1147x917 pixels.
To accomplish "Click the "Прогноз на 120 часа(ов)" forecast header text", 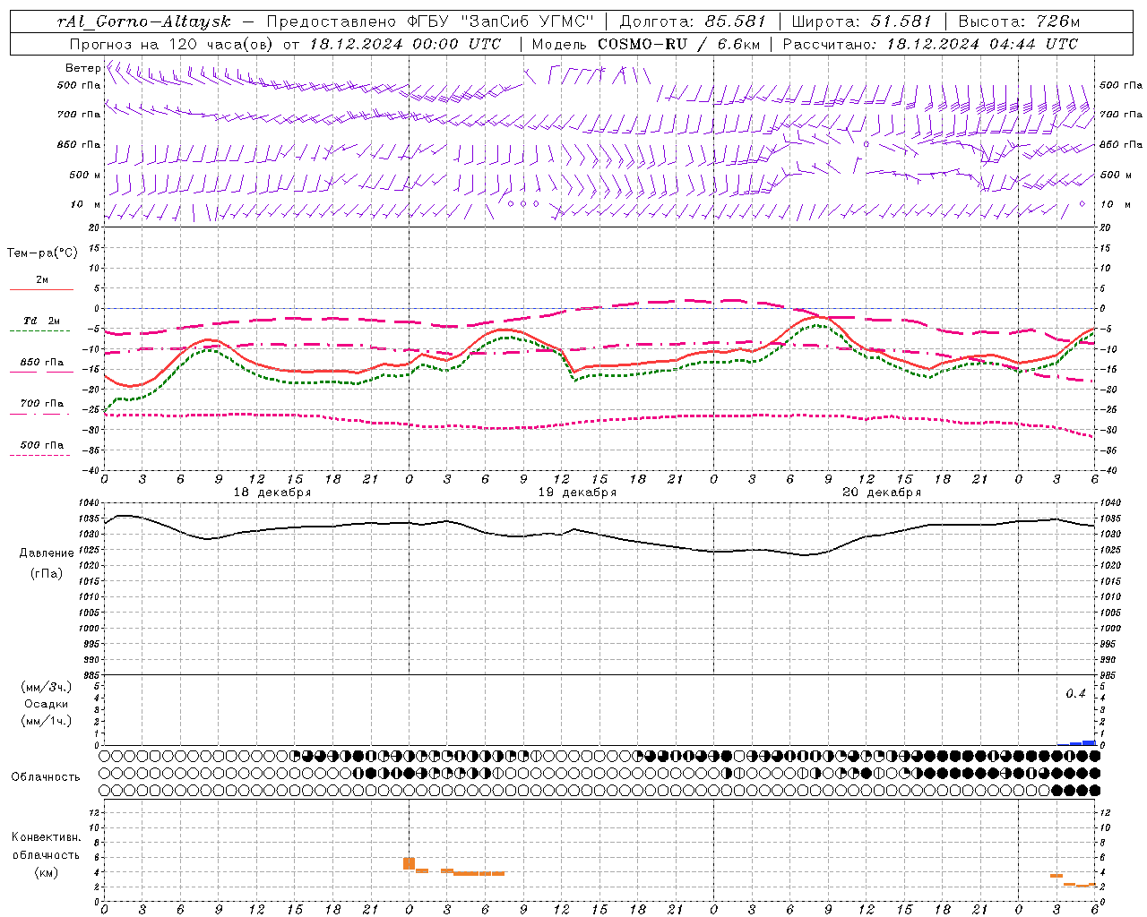I will tap(172, 44).
